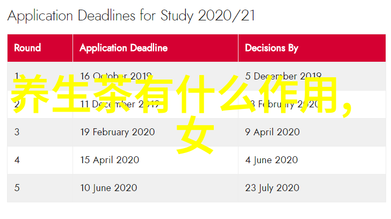The image size is (391, 219).
Task: Select round number 5 cell
Action: pyautogui.click(x=17, y=188)
